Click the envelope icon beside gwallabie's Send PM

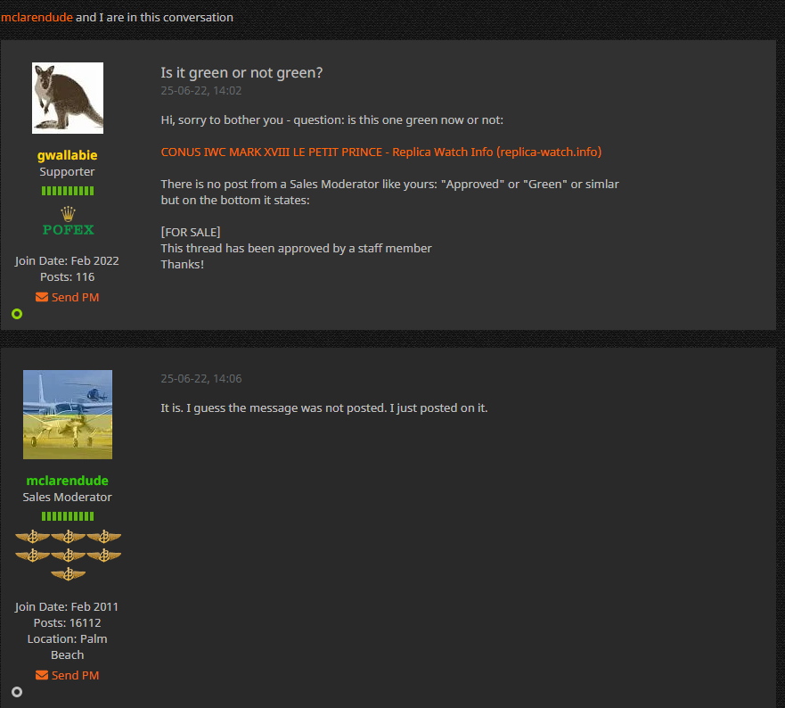[42, 297]
